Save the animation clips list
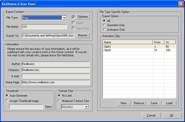185x122 pixels. coord(154,103)
